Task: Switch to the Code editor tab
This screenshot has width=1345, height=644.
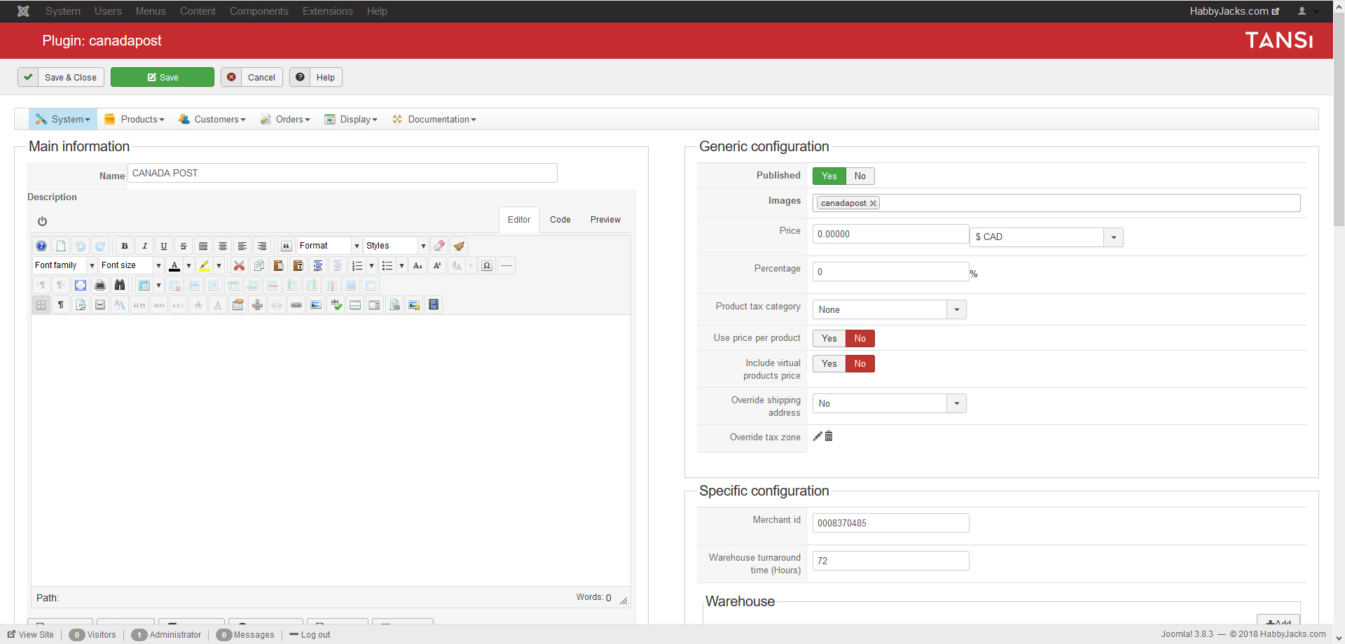Action: 560,219
